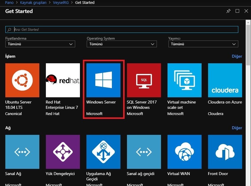Open the Virtual WAN cloud icon
The height and width of the screenshot is (186, 251).
tap(184, 152)
